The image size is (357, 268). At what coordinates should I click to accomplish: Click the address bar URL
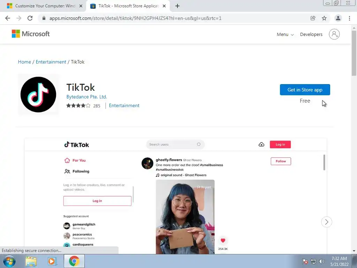tap(135, 18)
